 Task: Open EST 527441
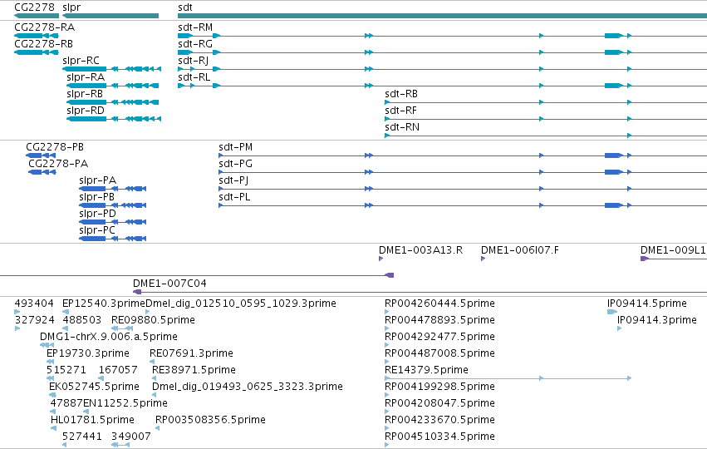82,437
